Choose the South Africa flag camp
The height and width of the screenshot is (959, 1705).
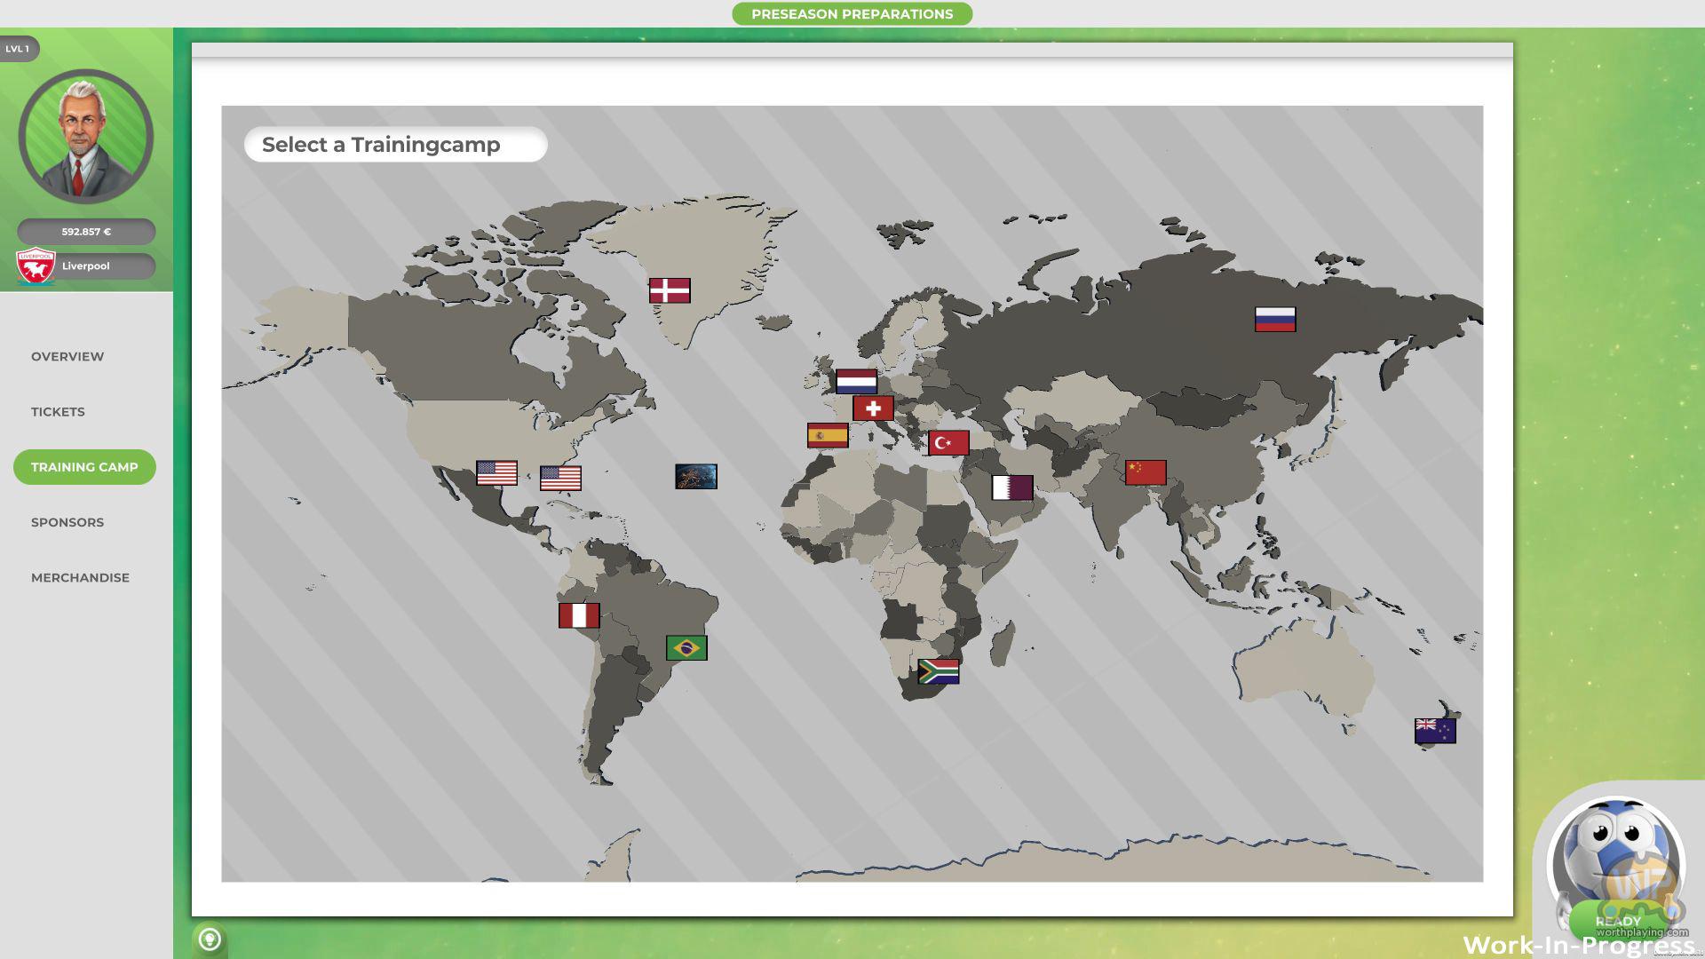tap(939, 671)
